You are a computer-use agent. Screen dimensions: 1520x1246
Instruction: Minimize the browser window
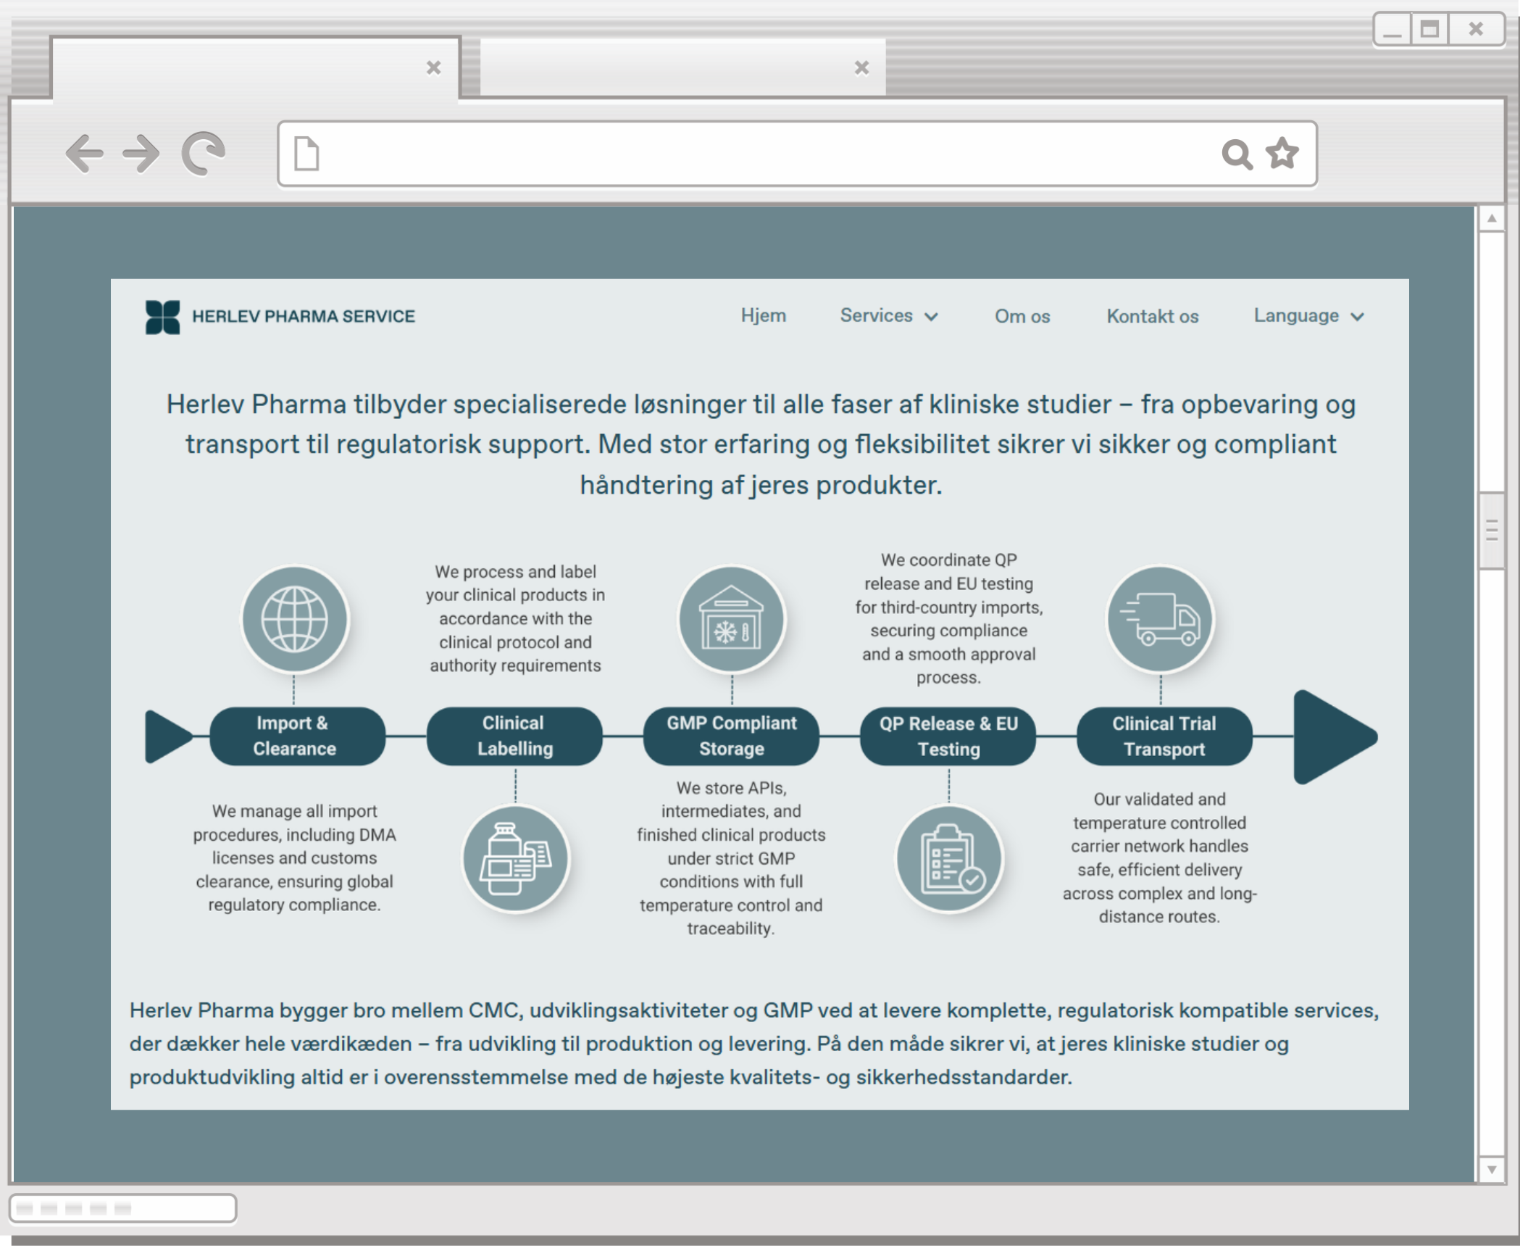click(1392, 30)
